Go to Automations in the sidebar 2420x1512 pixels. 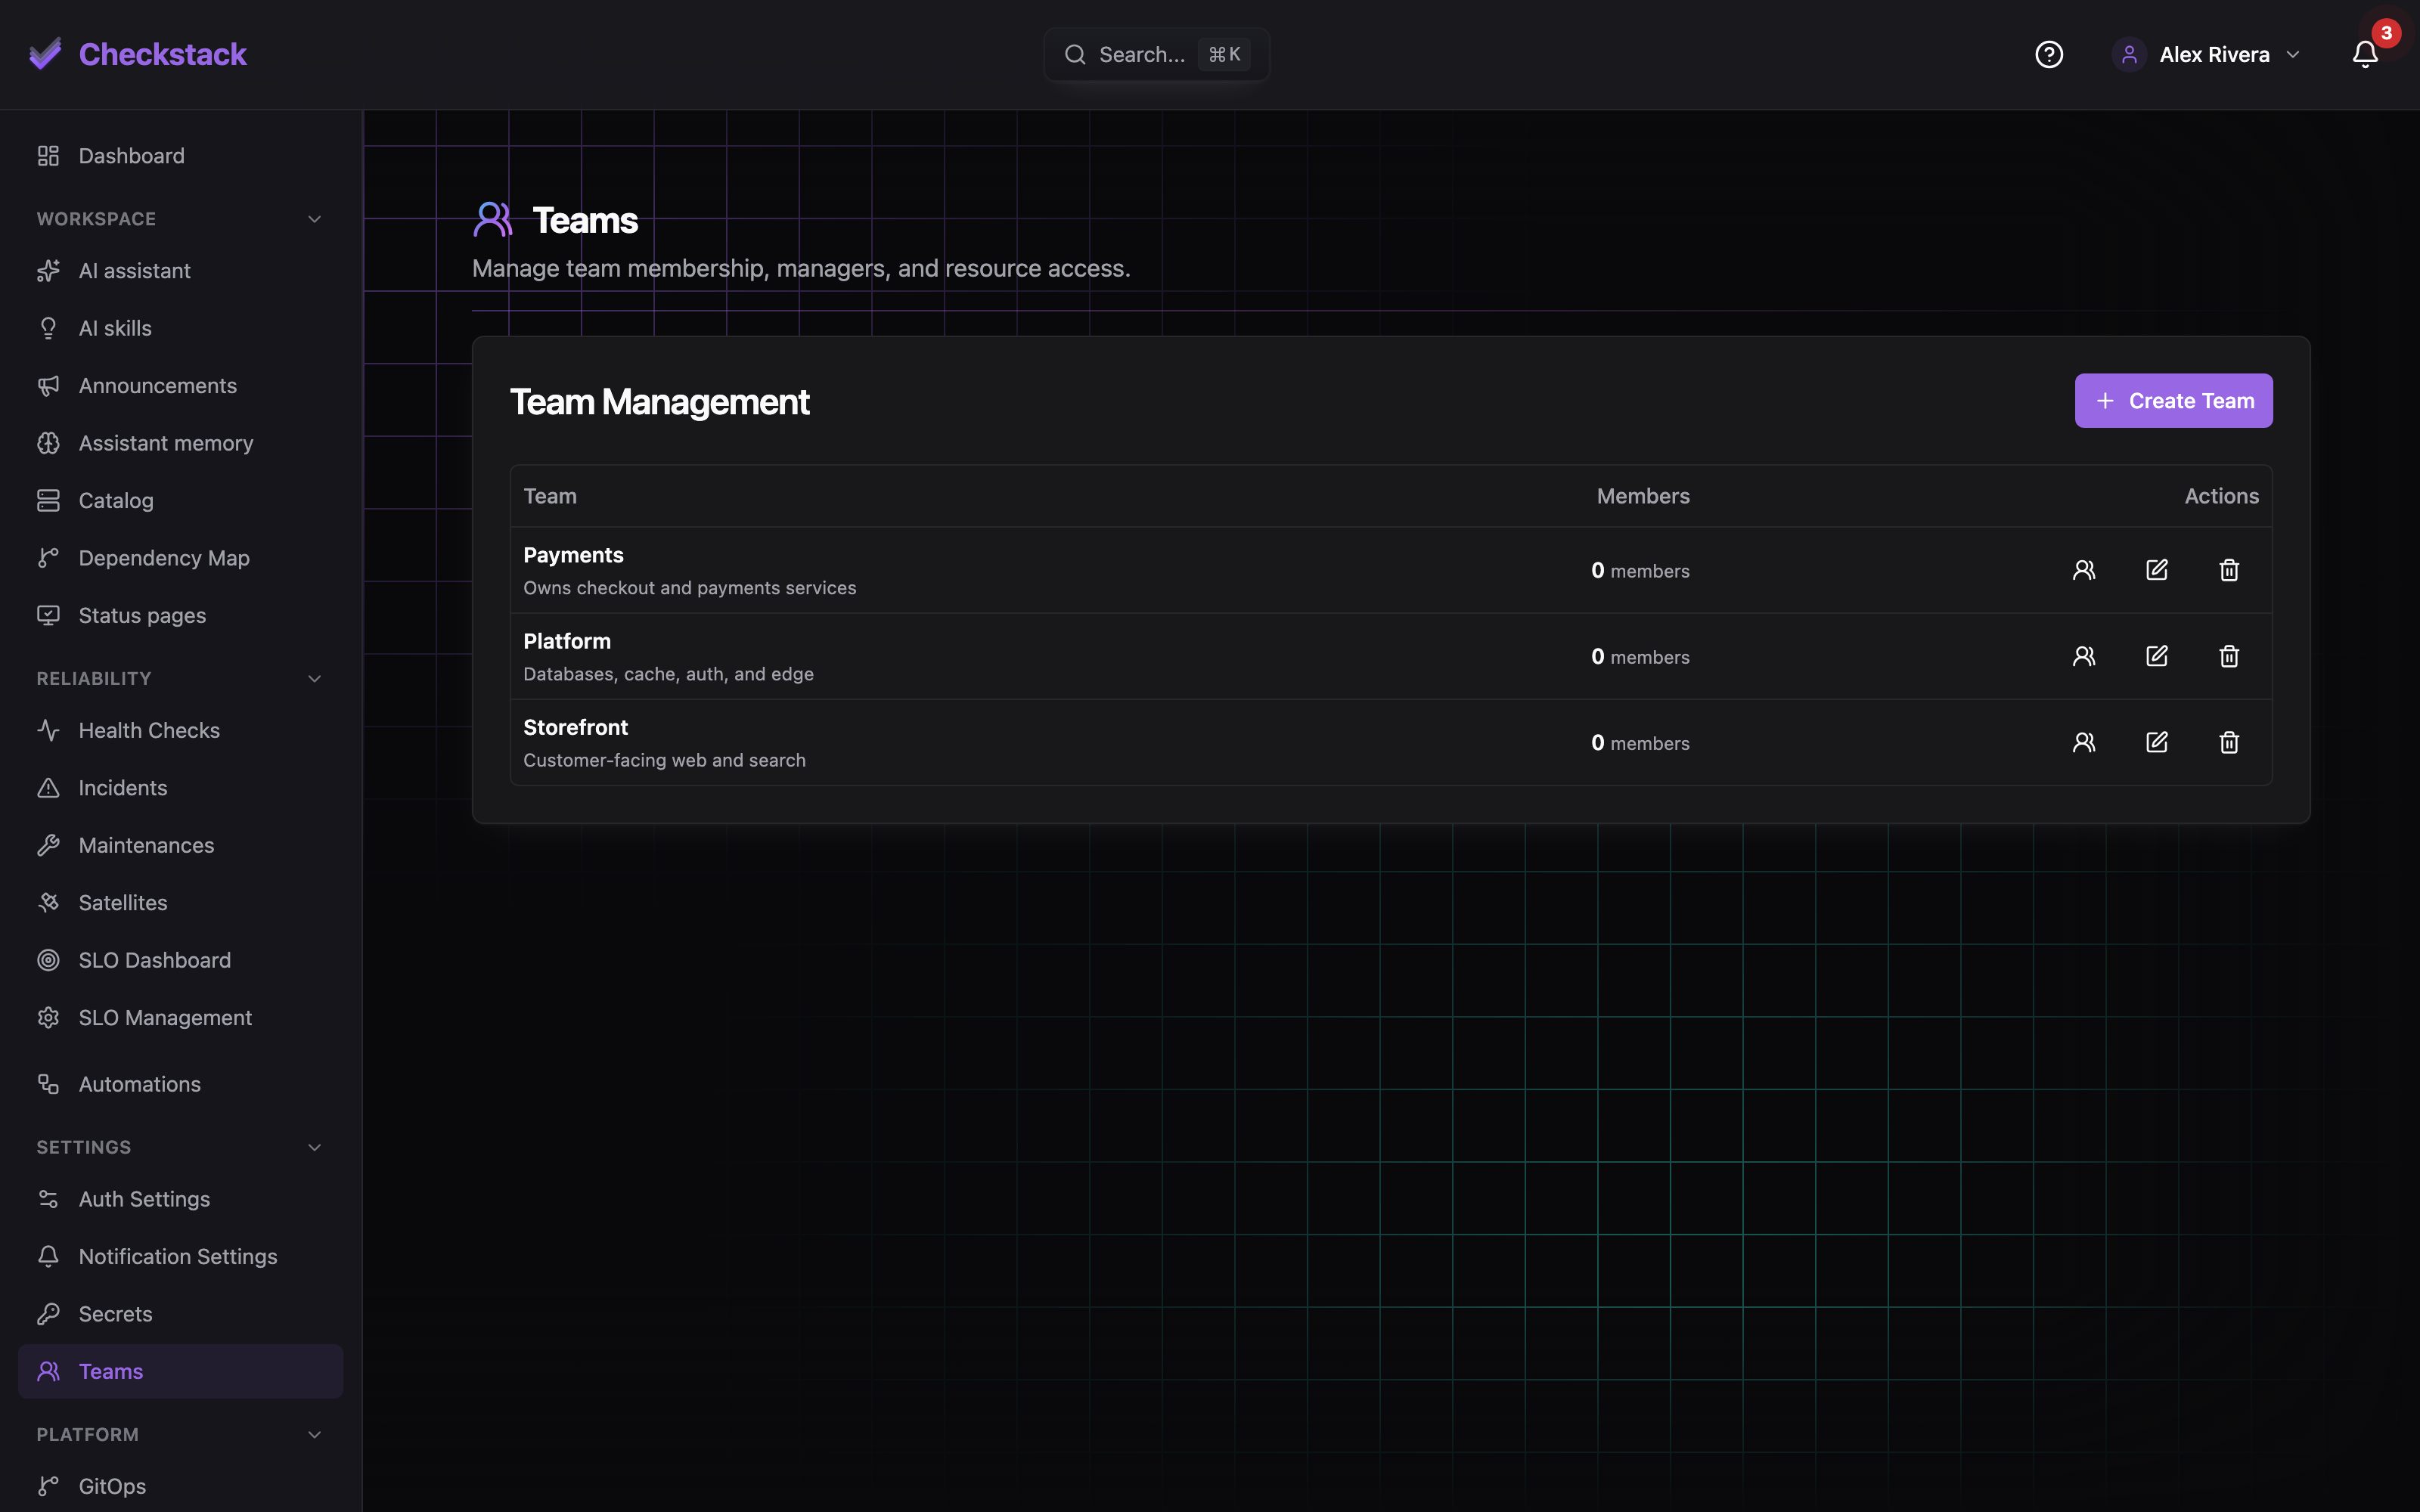tap(181, 1085)
